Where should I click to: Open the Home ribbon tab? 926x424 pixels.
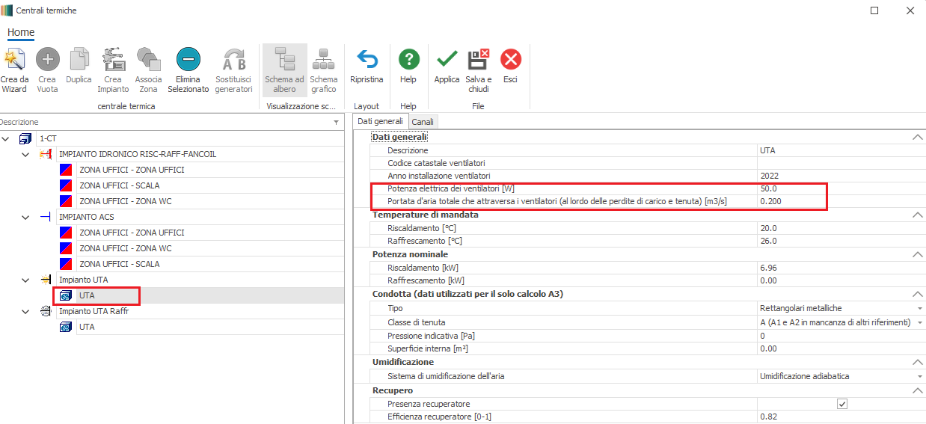pos(21,32)
